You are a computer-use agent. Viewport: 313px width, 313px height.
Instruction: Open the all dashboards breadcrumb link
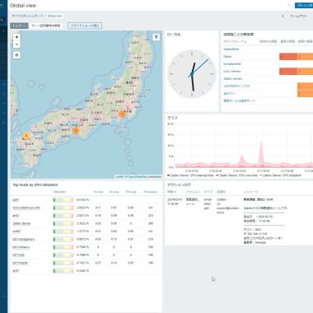[x=27, y=16]
